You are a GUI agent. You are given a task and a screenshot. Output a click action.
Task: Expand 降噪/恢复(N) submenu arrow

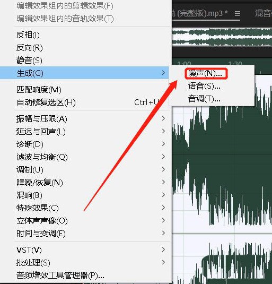click(x=163, y=182)
